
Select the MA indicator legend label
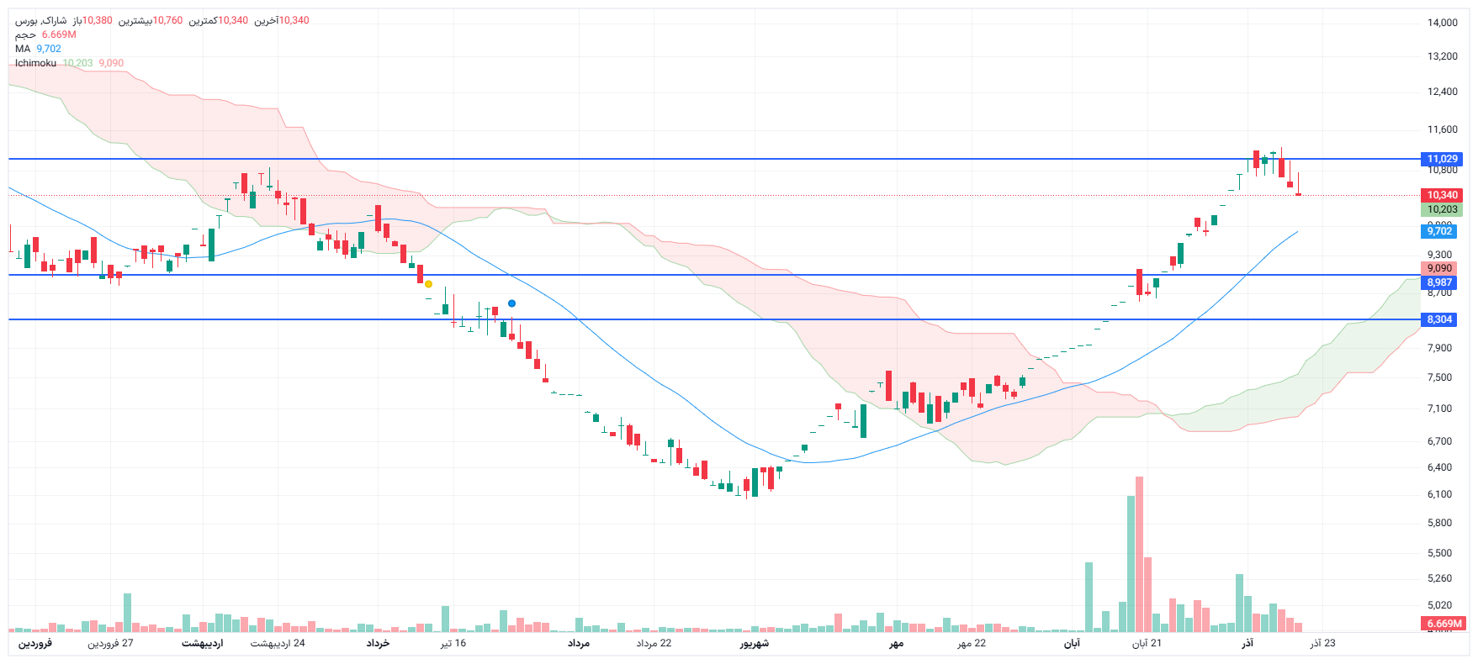(x=23, y=49)
